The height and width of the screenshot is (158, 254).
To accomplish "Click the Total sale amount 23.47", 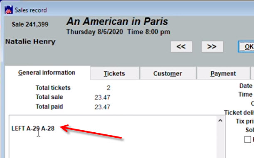I will click(x=102, y=97).
